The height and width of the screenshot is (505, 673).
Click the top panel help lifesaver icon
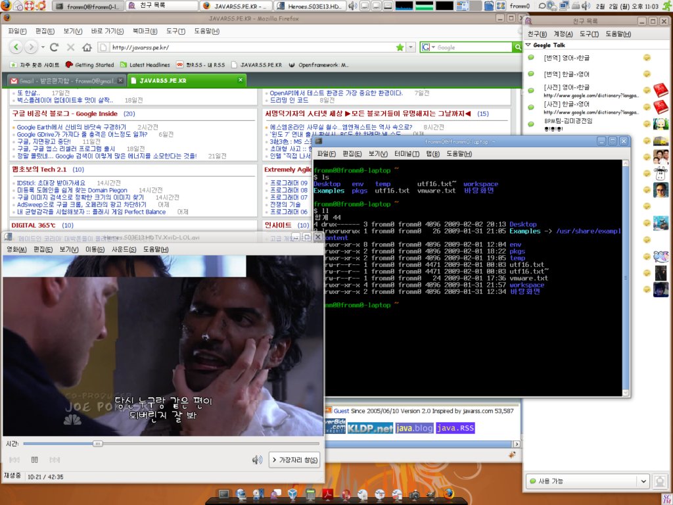[x=29, y=5]
